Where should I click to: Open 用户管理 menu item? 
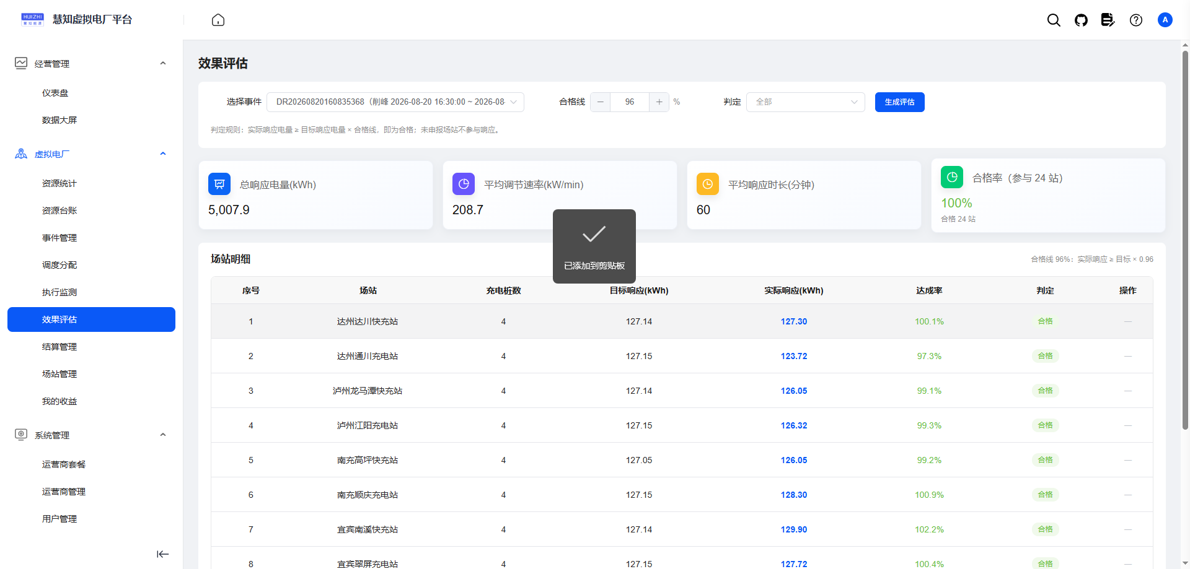point(91,519)
